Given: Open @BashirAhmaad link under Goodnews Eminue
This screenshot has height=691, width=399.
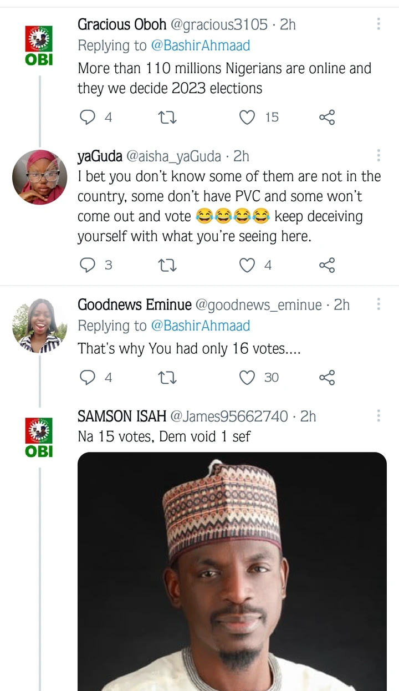Looking at the screenshot, I should (201, 326).
